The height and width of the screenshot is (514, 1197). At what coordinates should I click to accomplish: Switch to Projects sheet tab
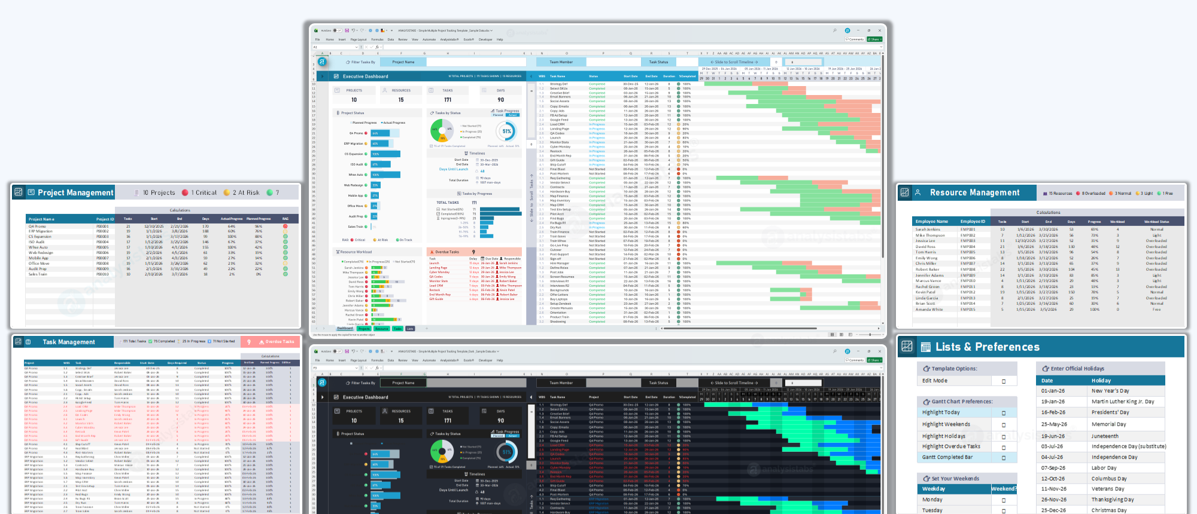[x=364, y=329]
